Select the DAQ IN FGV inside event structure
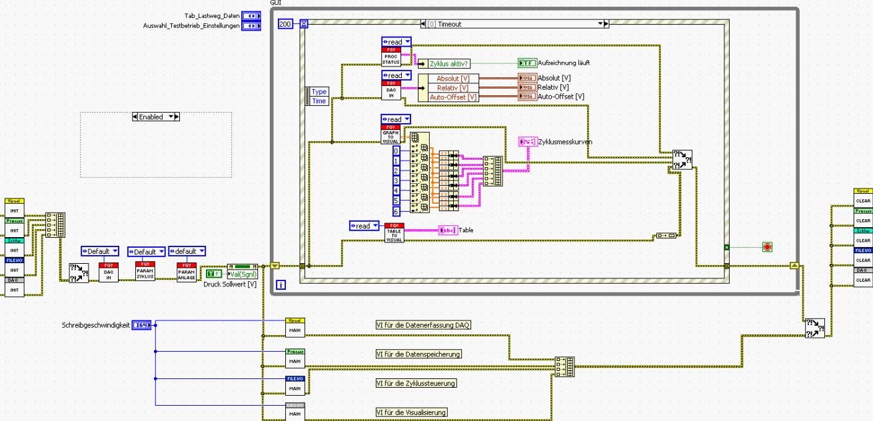Screen dimensions: 873x421 (391, 91)
